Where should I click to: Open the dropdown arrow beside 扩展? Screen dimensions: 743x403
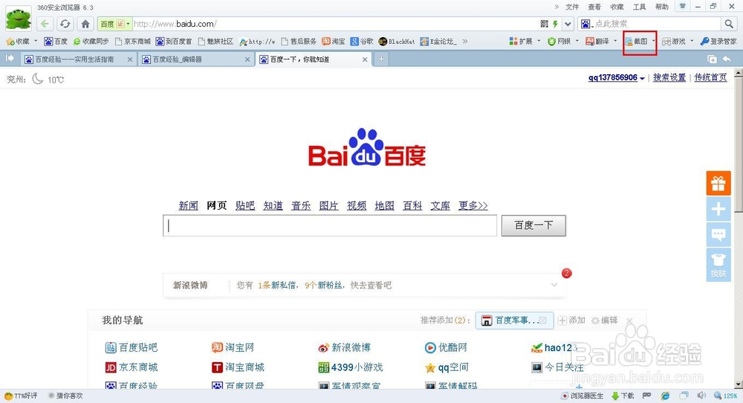pyautogui.click(x=539, y=41)
